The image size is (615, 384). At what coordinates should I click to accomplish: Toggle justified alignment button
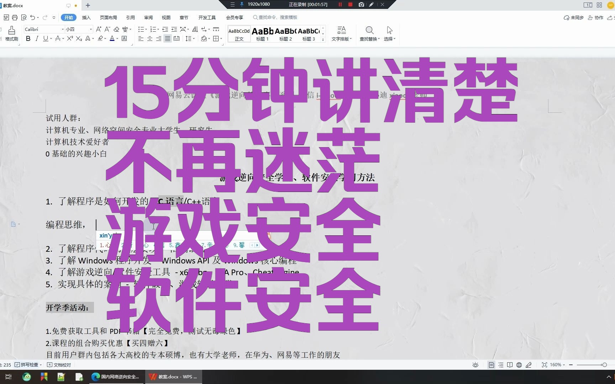point(168,38)
